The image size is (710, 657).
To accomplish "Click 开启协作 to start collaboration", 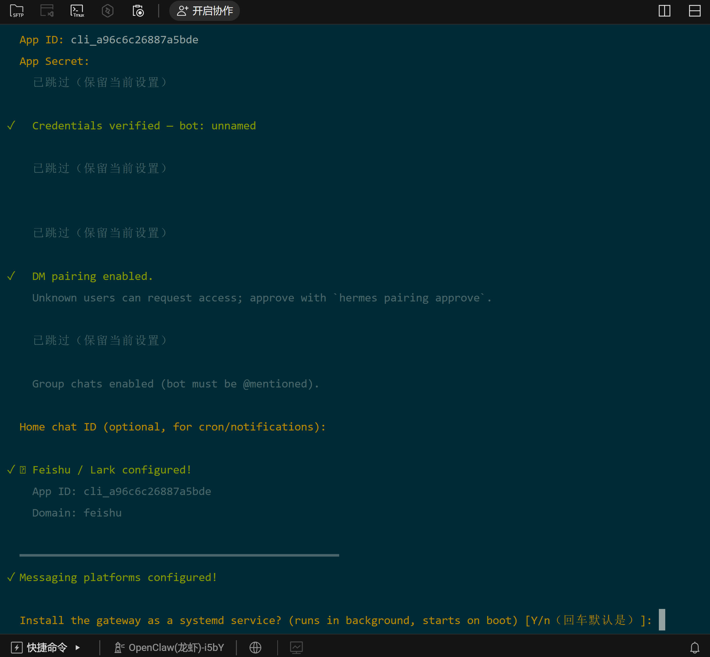I will coord(205,11).
